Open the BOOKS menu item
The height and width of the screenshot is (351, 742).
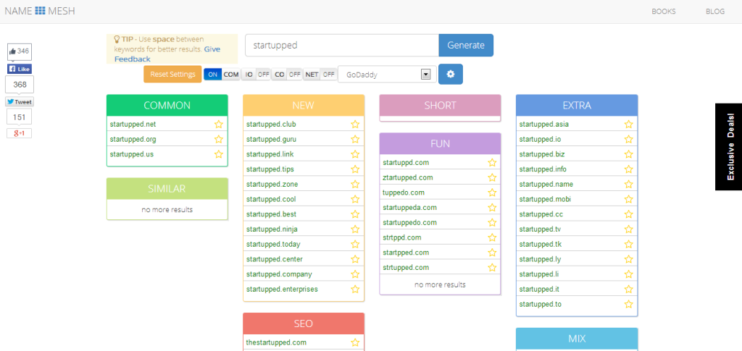coord(663,12)
